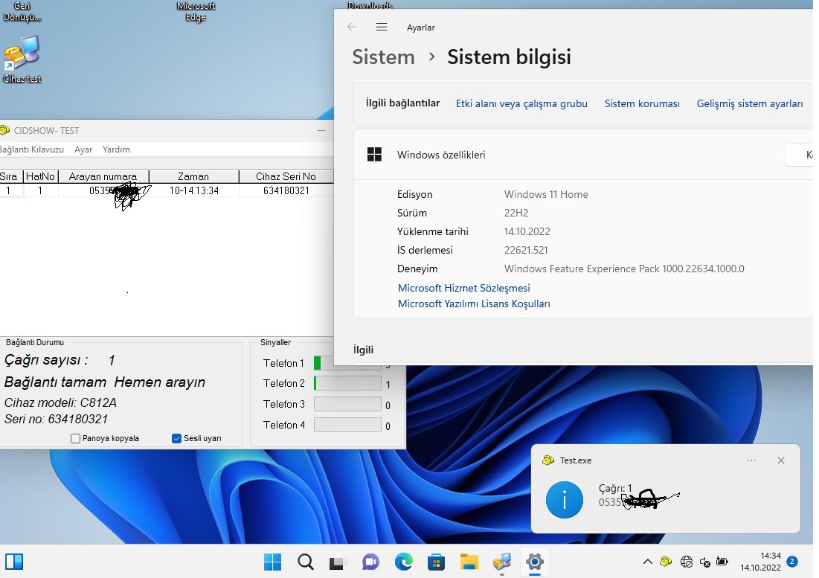Open the taskbar clock showing 14:34
Screen dimensions: 819x578
point(760,562)
